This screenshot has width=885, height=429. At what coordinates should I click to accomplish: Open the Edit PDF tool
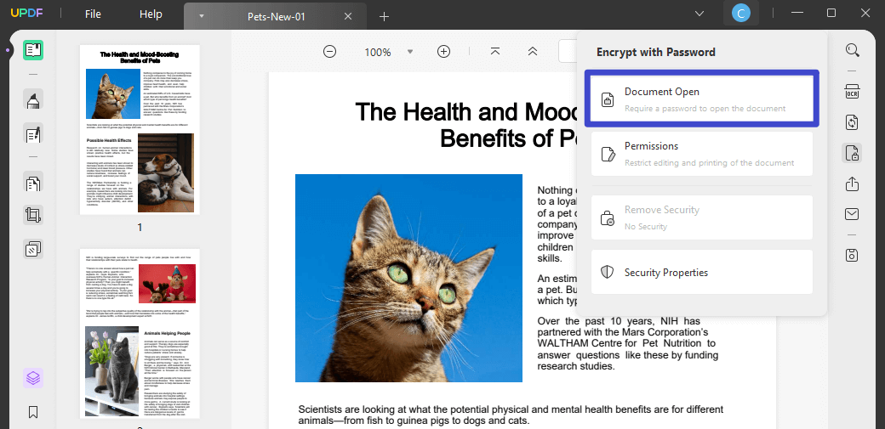pyautogui.click(x=33, y=135)
